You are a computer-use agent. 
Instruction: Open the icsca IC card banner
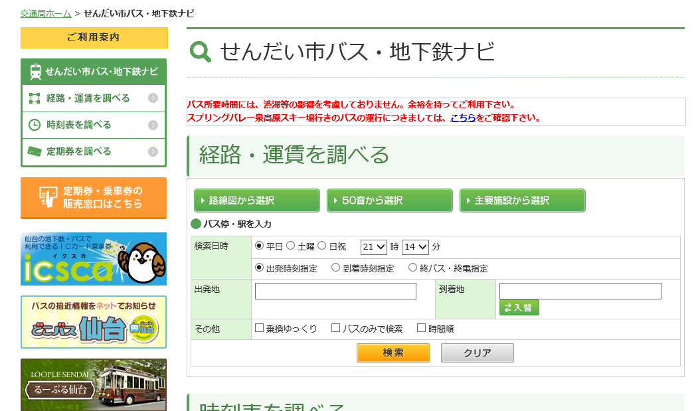pyautogui.click(x=93, y=260)
